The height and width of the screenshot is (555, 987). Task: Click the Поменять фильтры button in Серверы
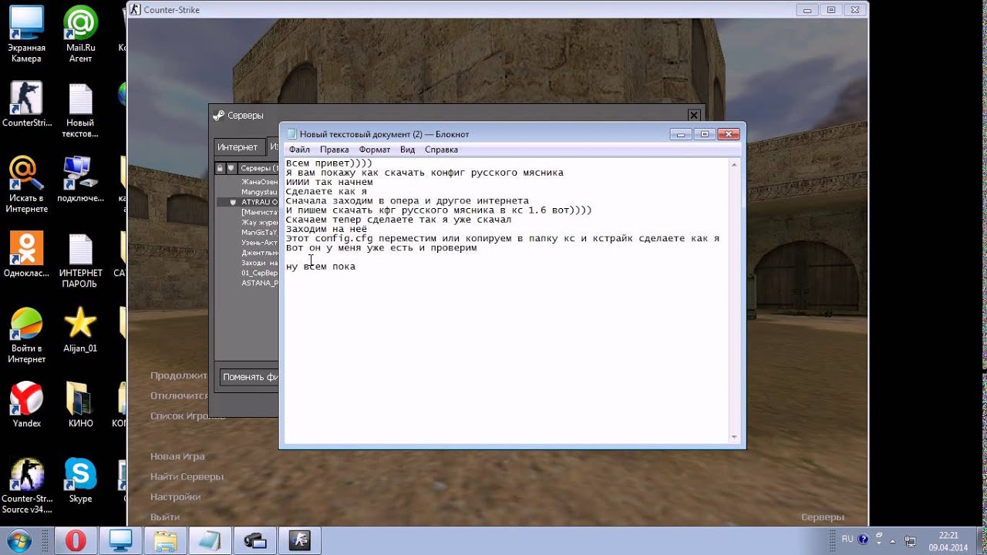249,377
